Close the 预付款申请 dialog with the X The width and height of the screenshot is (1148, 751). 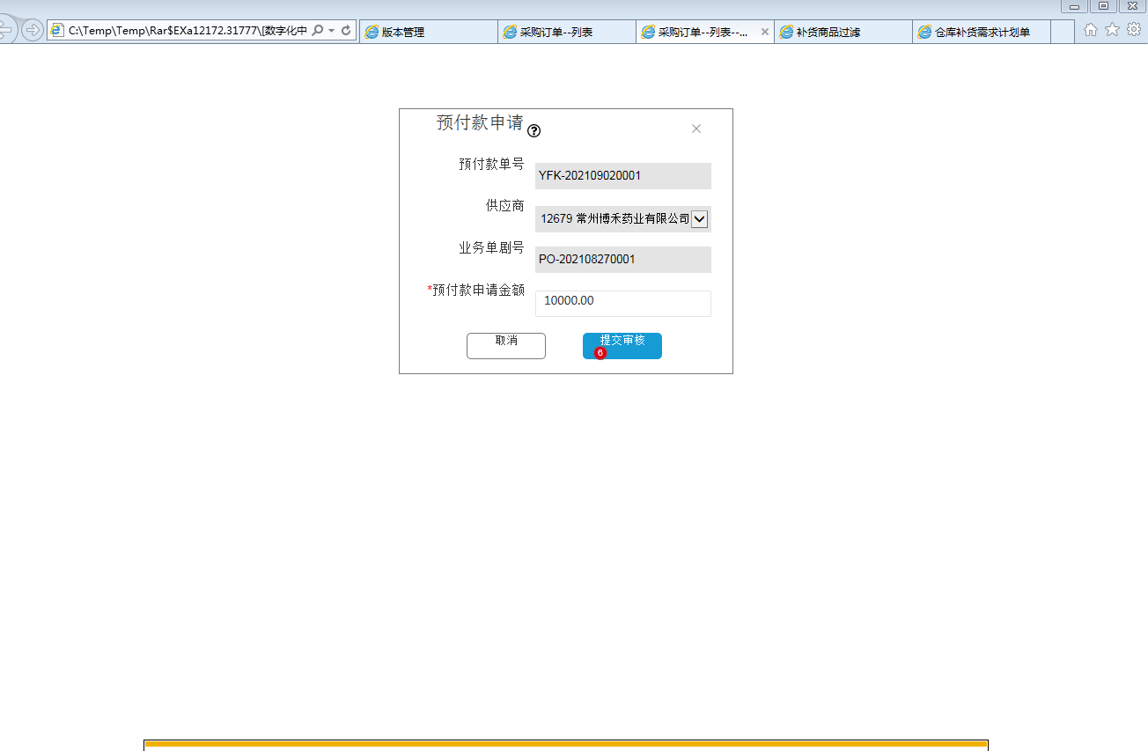point(696,129)
